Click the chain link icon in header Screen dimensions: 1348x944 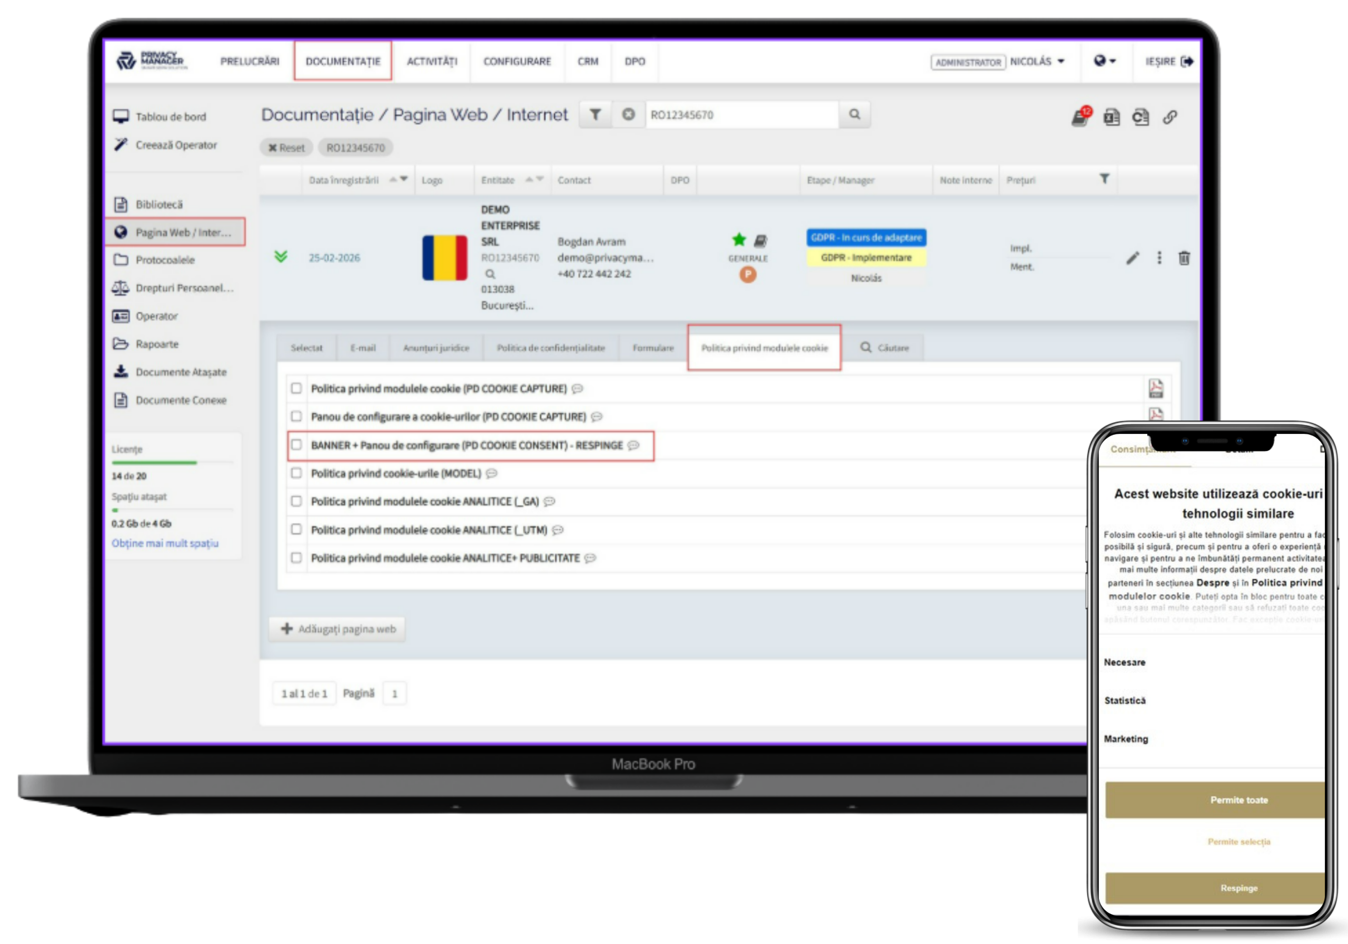pyautogui.click(x=1169, y=117)
